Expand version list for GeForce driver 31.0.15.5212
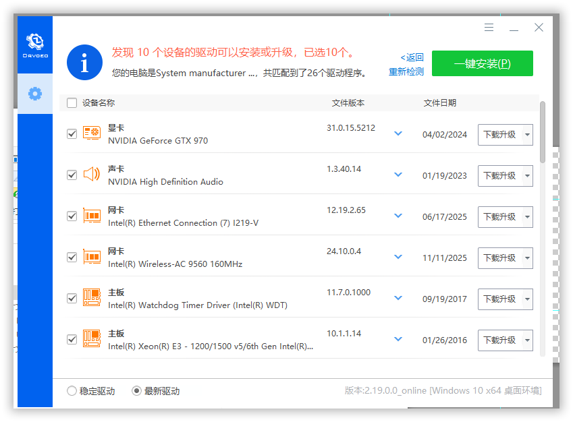Viewport: 573px width, 422px height. [x=398, y=133]
